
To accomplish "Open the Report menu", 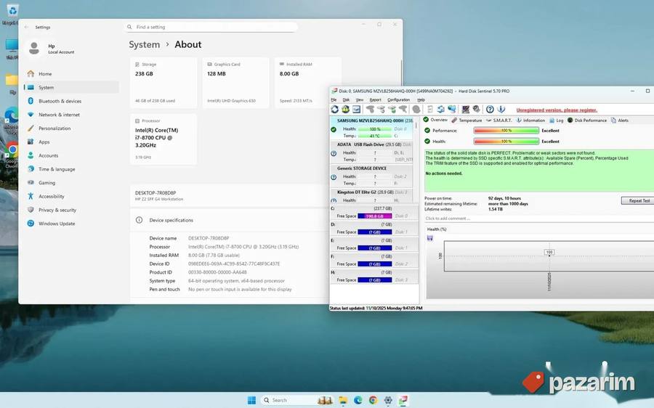I will point(376,100).
